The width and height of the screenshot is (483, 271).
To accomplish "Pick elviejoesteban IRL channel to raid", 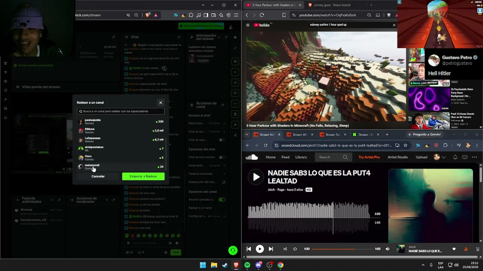I will (121, 149).
